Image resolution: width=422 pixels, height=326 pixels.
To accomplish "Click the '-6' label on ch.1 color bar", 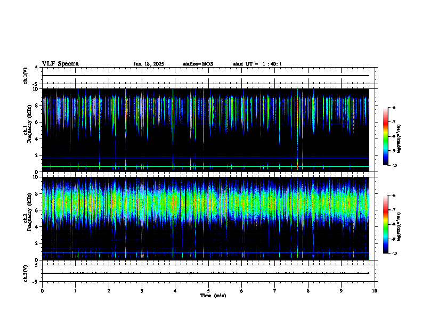I will pyautogui.click(x=393, y=107).
